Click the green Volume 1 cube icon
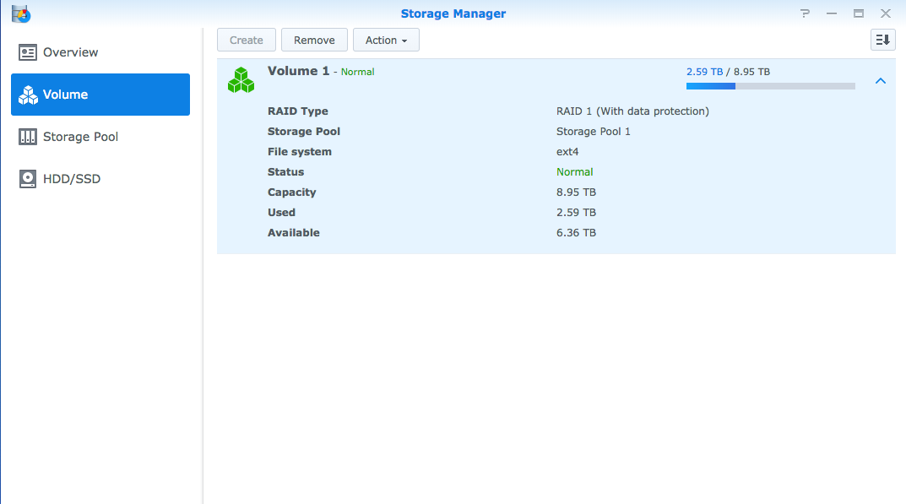The image size is (906, 504). coord(241,79)
